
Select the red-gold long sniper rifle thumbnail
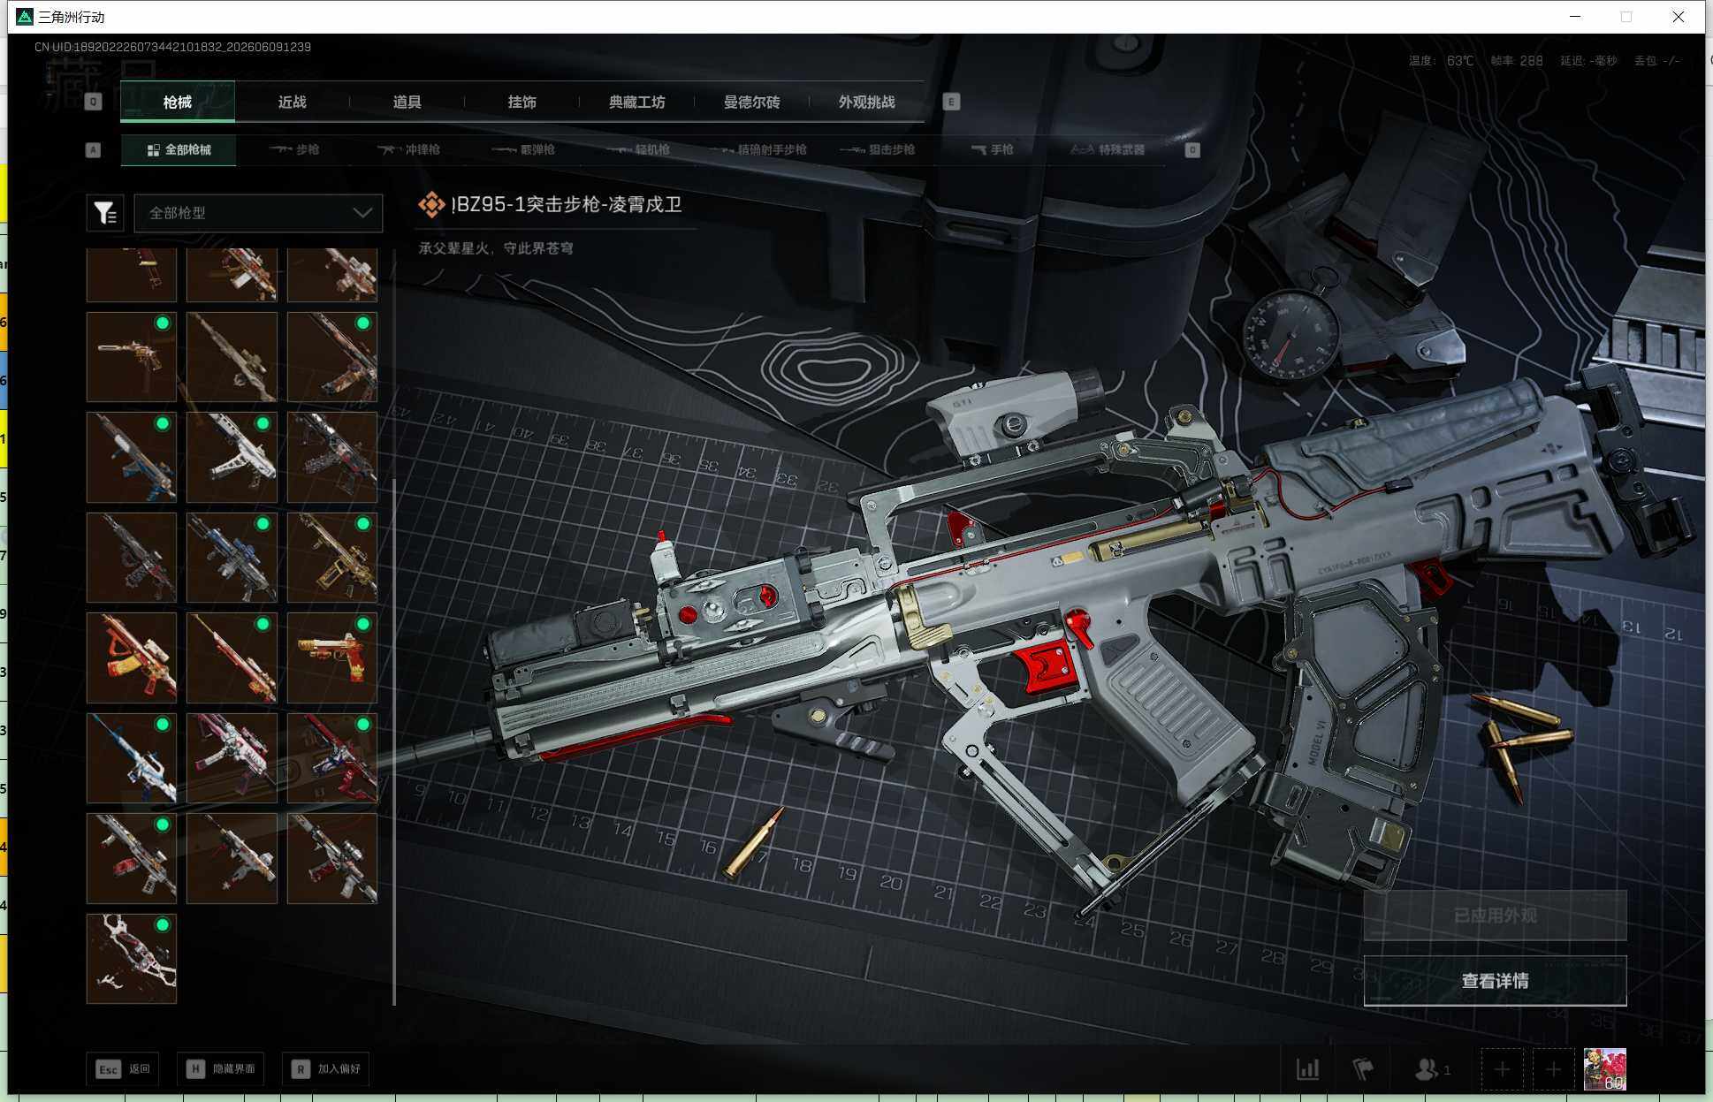pos(232,657)
